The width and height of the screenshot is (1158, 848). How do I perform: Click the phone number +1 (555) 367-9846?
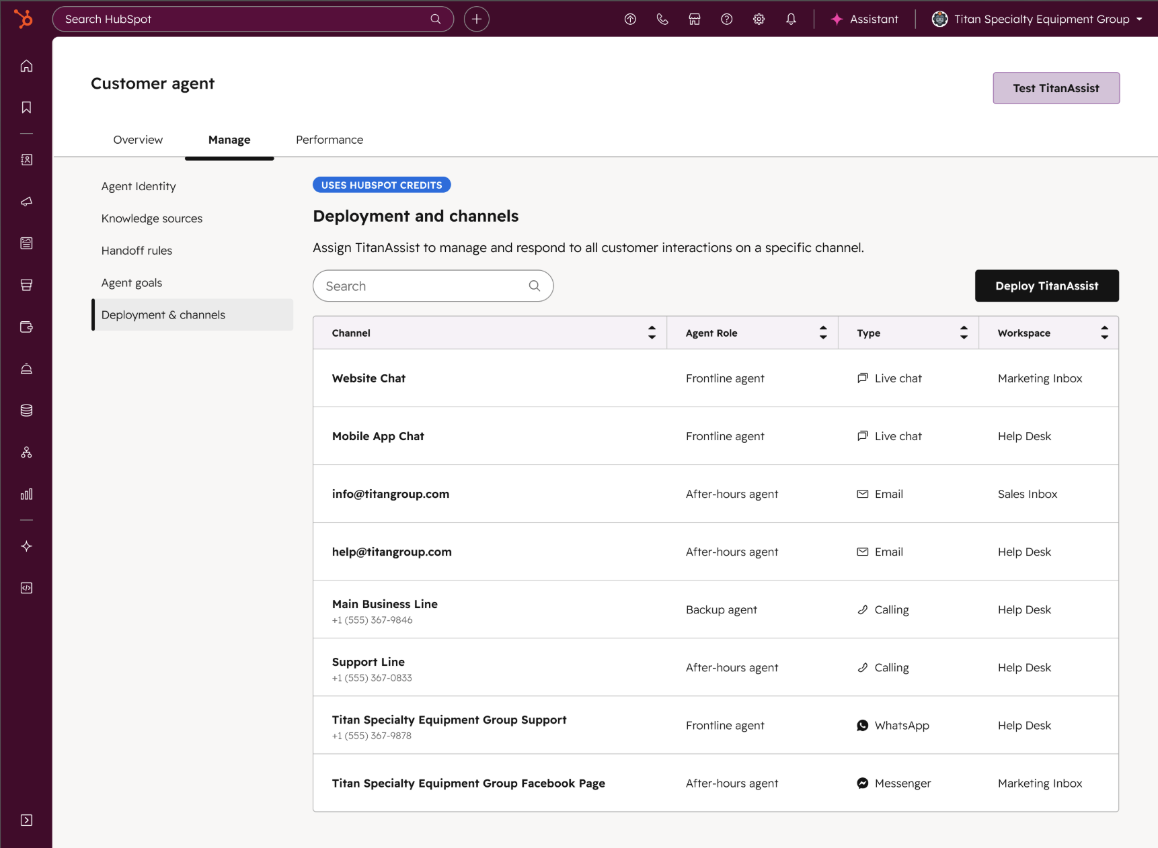(x=373, y=620)
